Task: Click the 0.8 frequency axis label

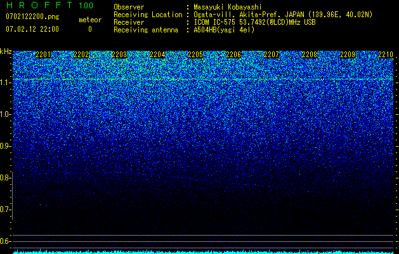Action: point(5,178)
